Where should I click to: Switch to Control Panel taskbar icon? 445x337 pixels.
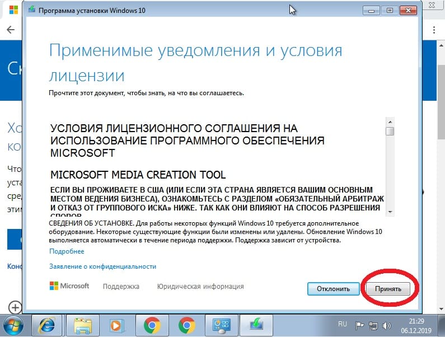[220, 325]
